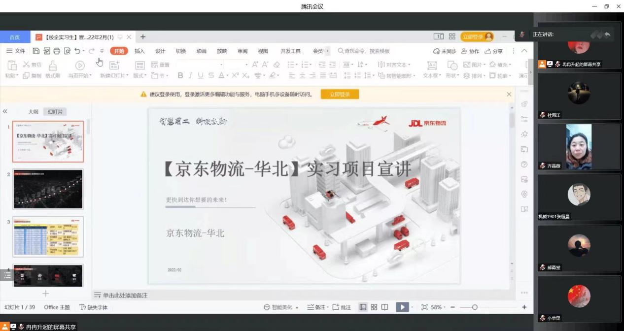Collapse the slide panel with double chevron

coord(5,111)
